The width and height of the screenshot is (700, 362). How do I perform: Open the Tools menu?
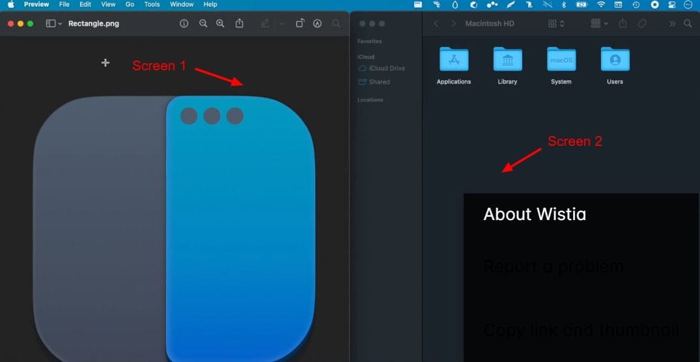[x=152, y=5]
